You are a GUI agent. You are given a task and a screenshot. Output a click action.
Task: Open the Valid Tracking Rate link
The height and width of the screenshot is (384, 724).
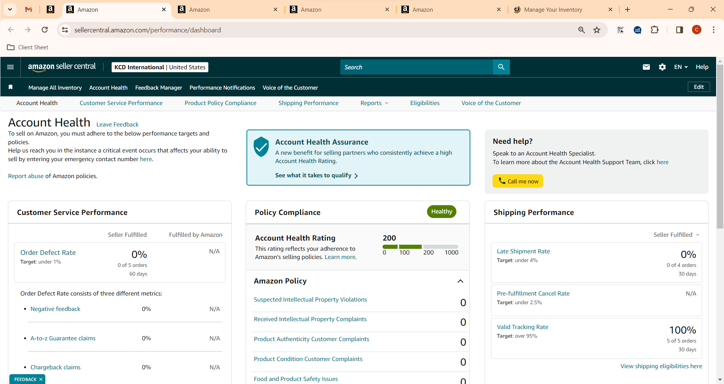coord(522,327)
